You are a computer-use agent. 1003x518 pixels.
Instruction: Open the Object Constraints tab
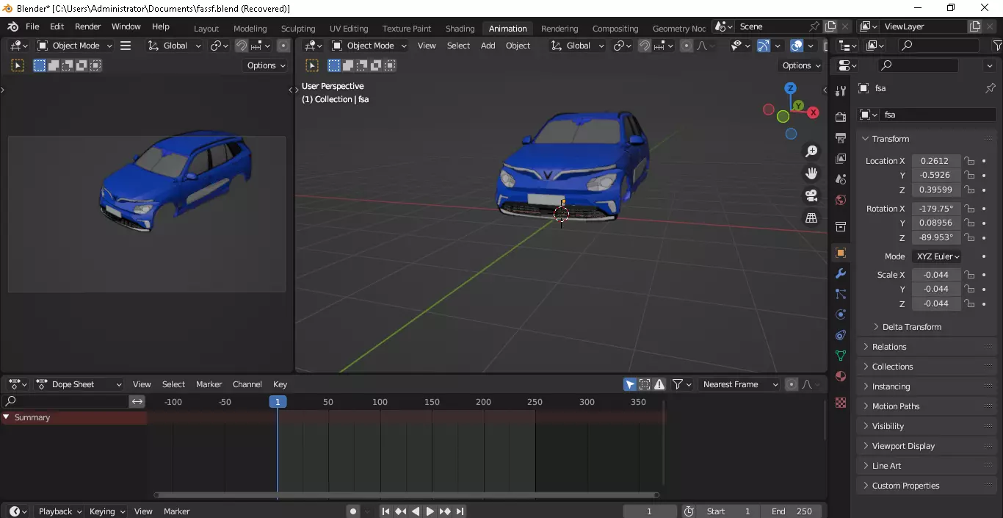(x=841, y=335)
